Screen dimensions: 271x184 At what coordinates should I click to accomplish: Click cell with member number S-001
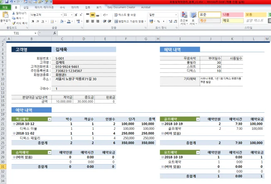84,58
